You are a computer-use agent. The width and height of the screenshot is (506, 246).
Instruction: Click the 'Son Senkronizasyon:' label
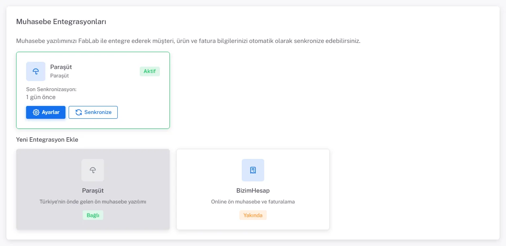[x=51, y=89]
